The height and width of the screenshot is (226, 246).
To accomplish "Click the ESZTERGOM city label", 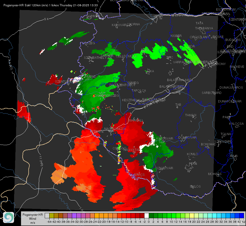I will 226,9.
